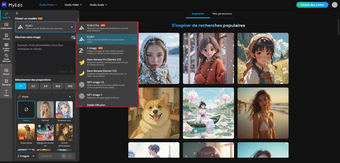The image size is (340, 163).
Task: Open the Eiffel Tower boy inspiration image
Action: [154, 150]
